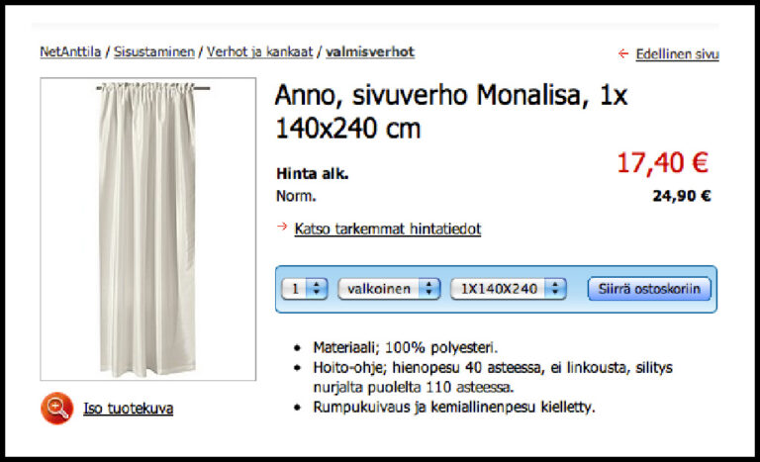760x462 pixels.
Task: Click the red 17,40 € sale price
Action: pos(663,163)
